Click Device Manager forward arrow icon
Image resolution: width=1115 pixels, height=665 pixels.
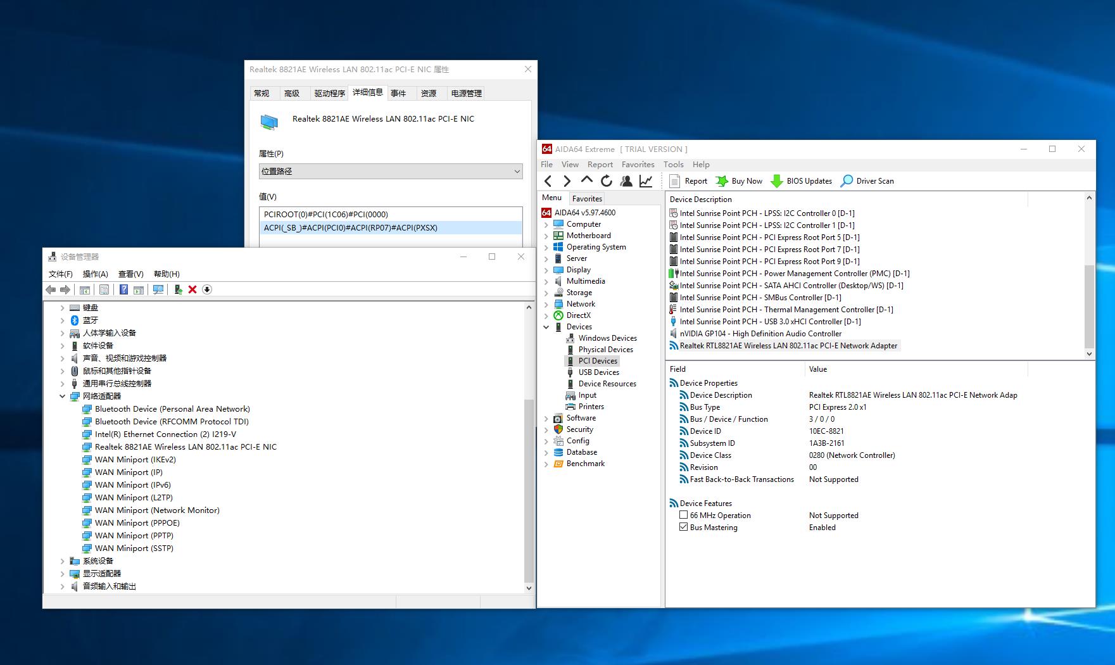(65, 289)
